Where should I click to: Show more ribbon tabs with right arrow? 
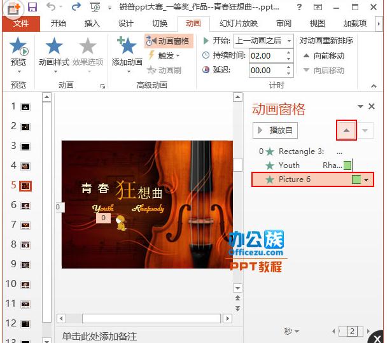coord(379,24)
